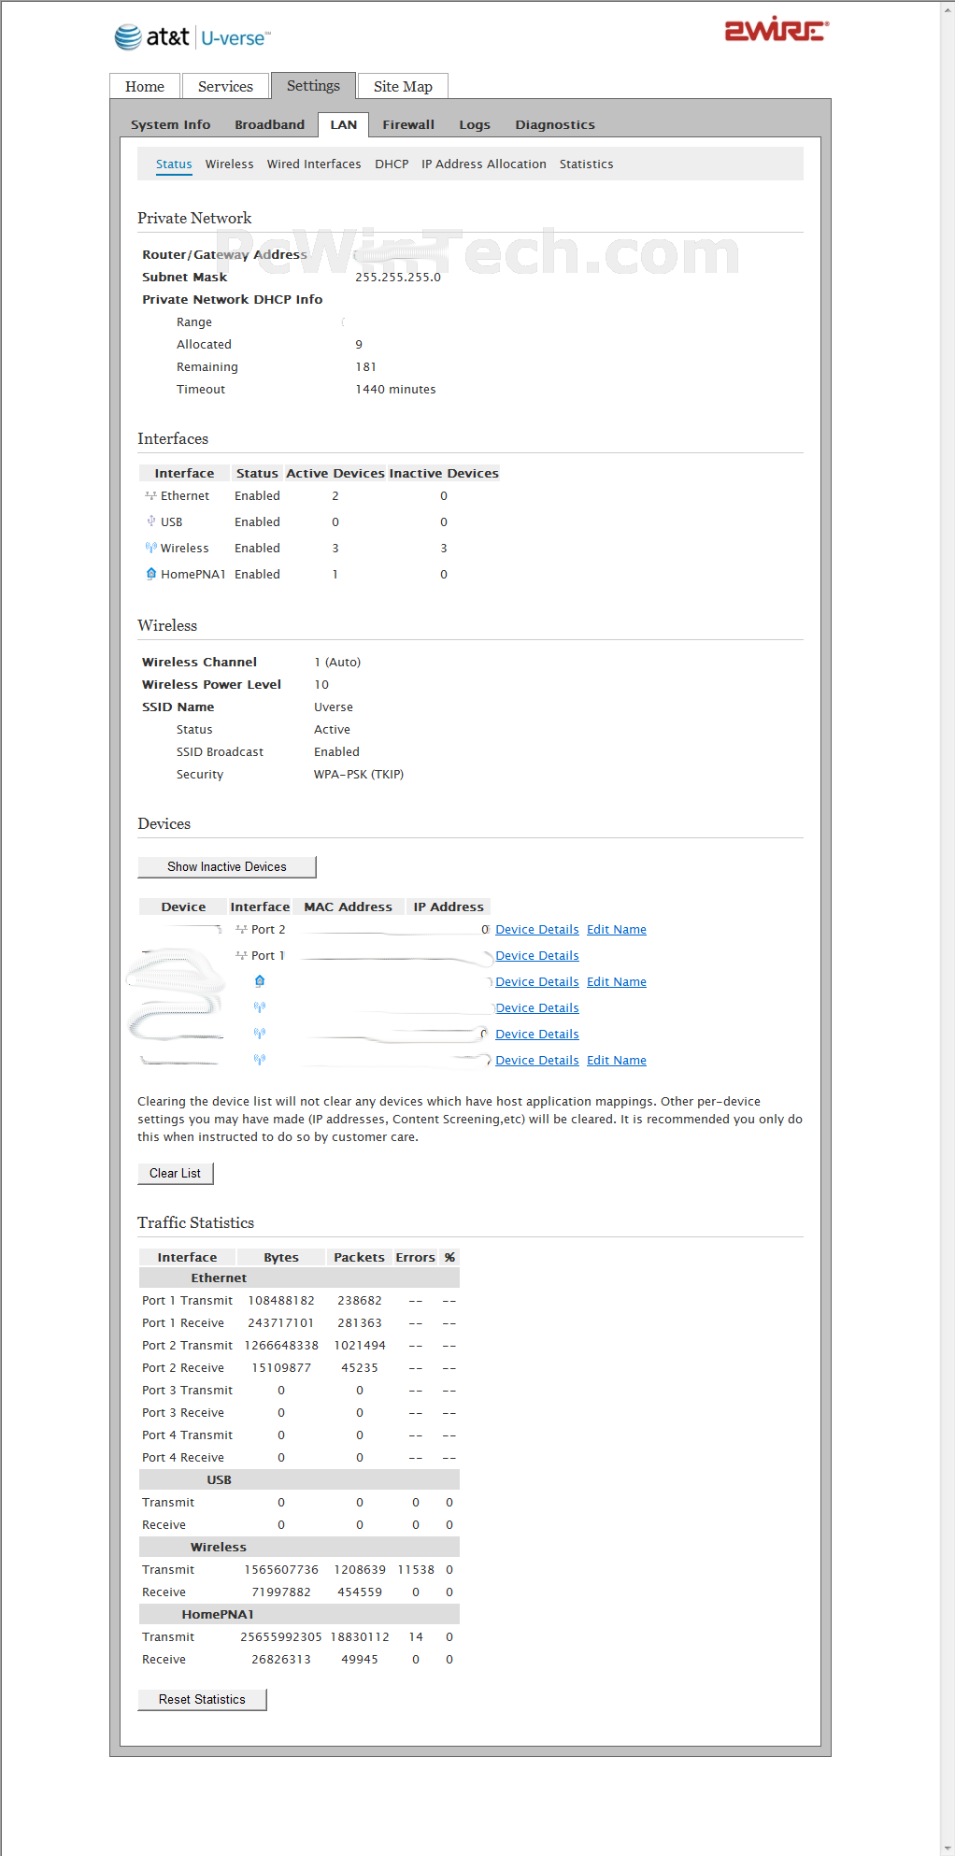Click the '255.255.255.0' subnet mask value
The width and height of the screenshot is (955, 1856).
(398, 278)
